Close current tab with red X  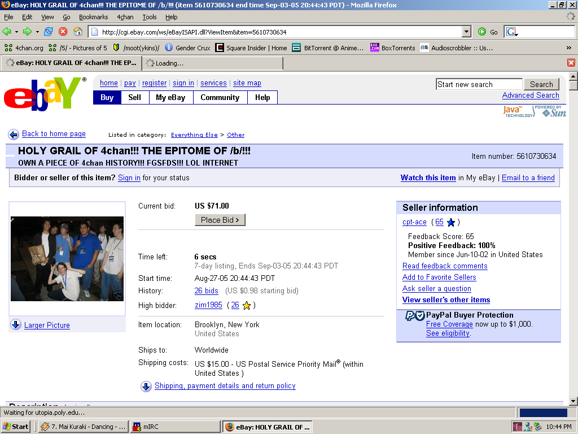click(571, 63)
